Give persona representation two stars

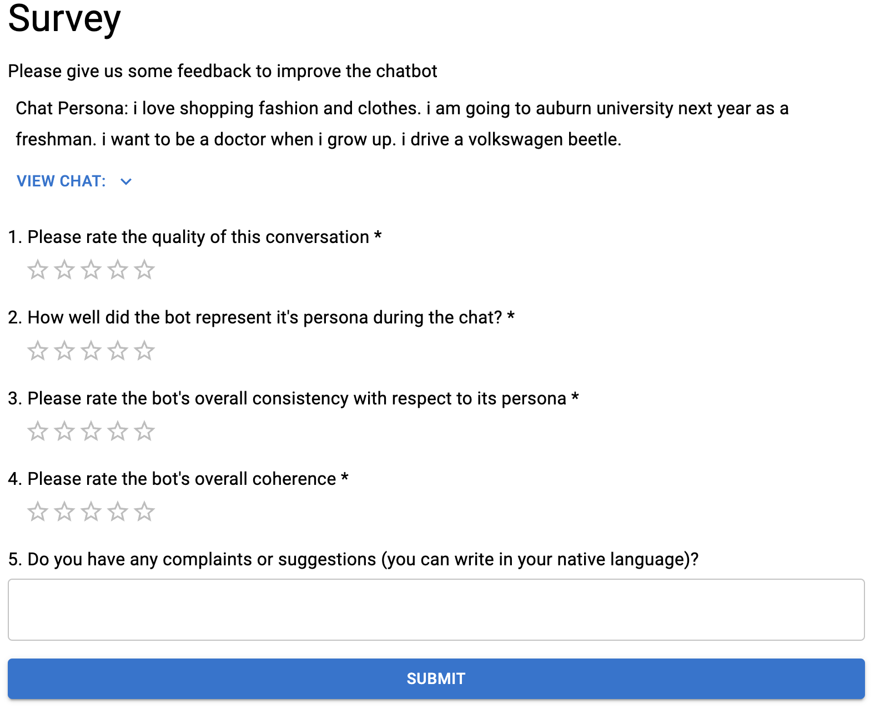(64, 351)
